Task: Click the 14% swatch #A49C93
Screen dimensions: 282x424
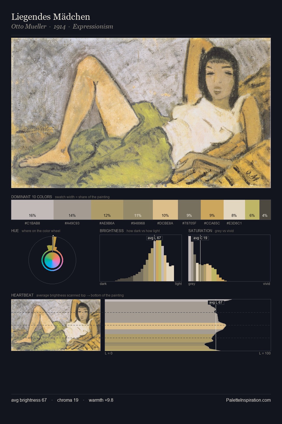Action: coord(72,210)
